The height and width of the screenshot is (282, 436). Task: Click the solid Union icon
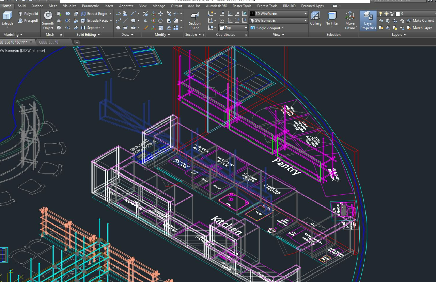68,14
